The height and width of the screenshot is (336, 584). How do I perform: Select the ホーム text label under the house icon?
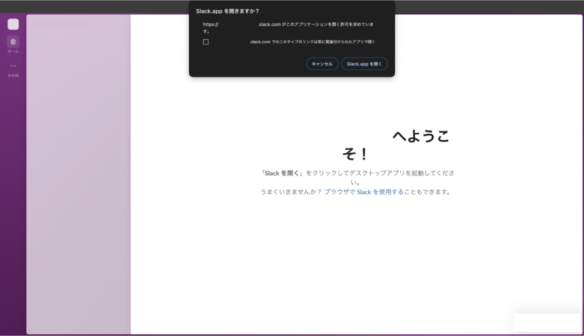tap(13, 51)
